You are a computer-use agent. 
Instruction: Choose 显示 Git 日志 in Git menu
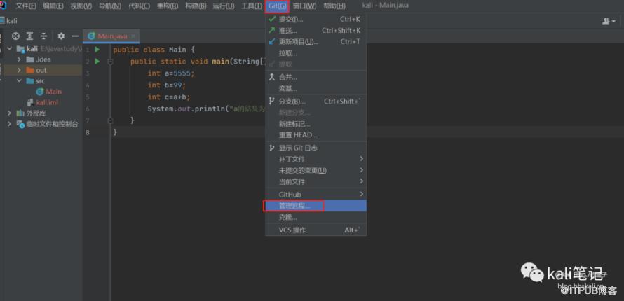(x=316, y=148)
